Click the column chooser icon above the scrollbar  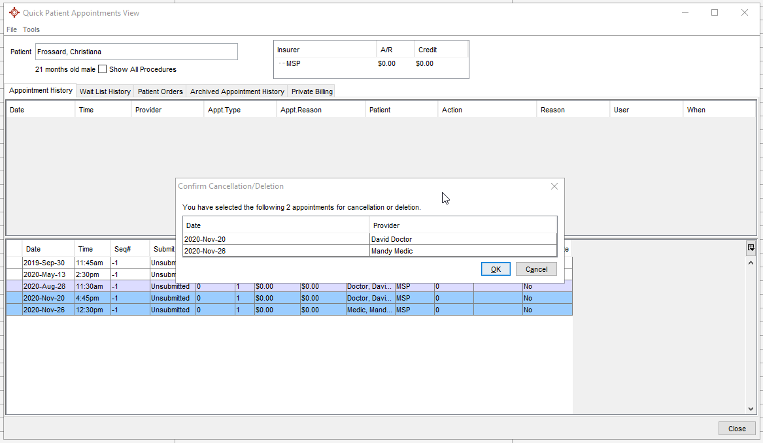(x=751, y=248)
